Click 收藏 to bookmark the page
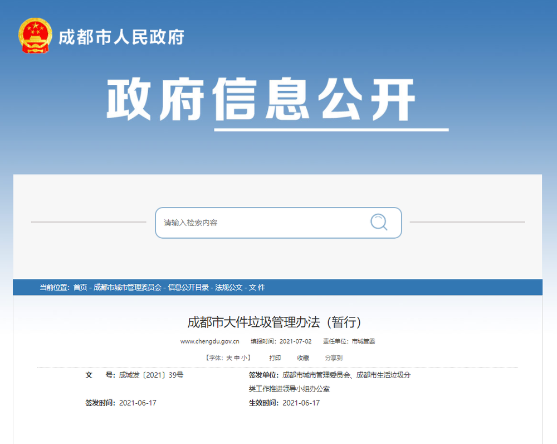The width and height of the screenshot is (557, 444). 303,358
